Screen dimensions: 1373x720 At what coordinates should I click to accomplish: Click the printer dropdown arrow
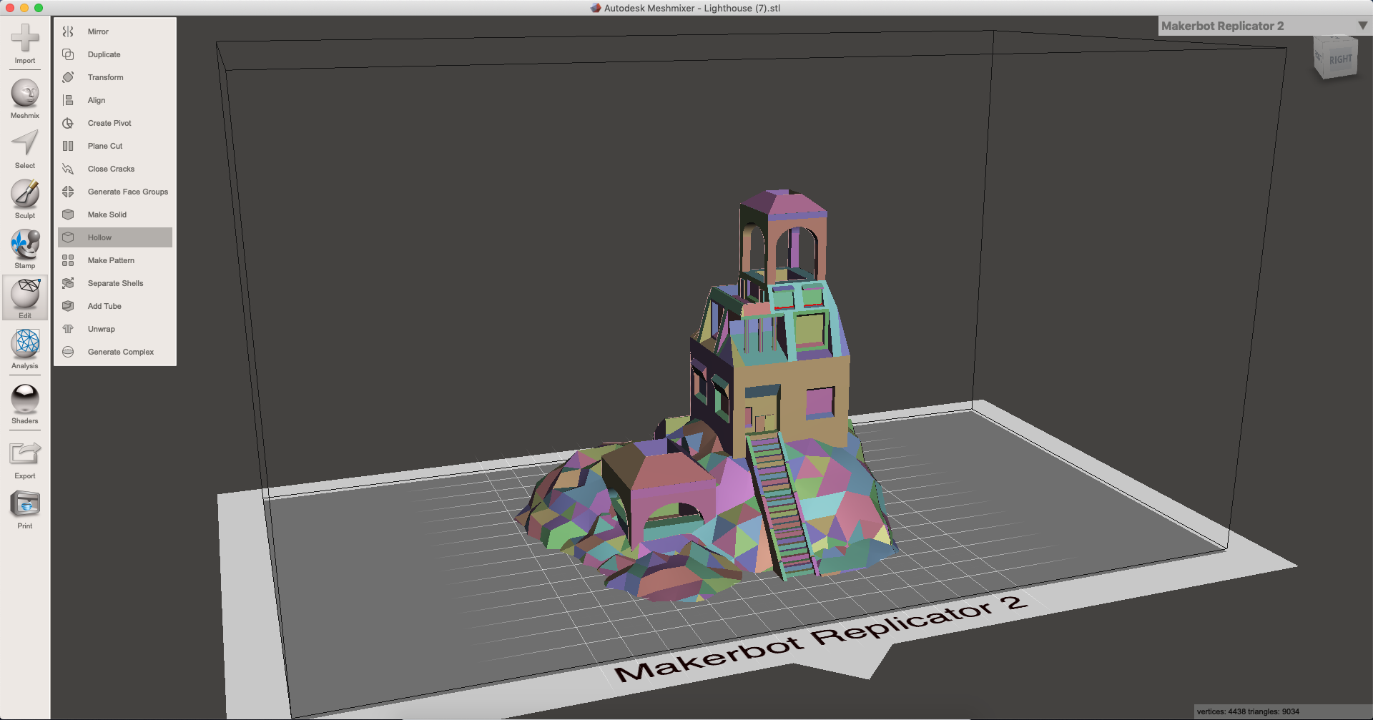click(1362, 26)
